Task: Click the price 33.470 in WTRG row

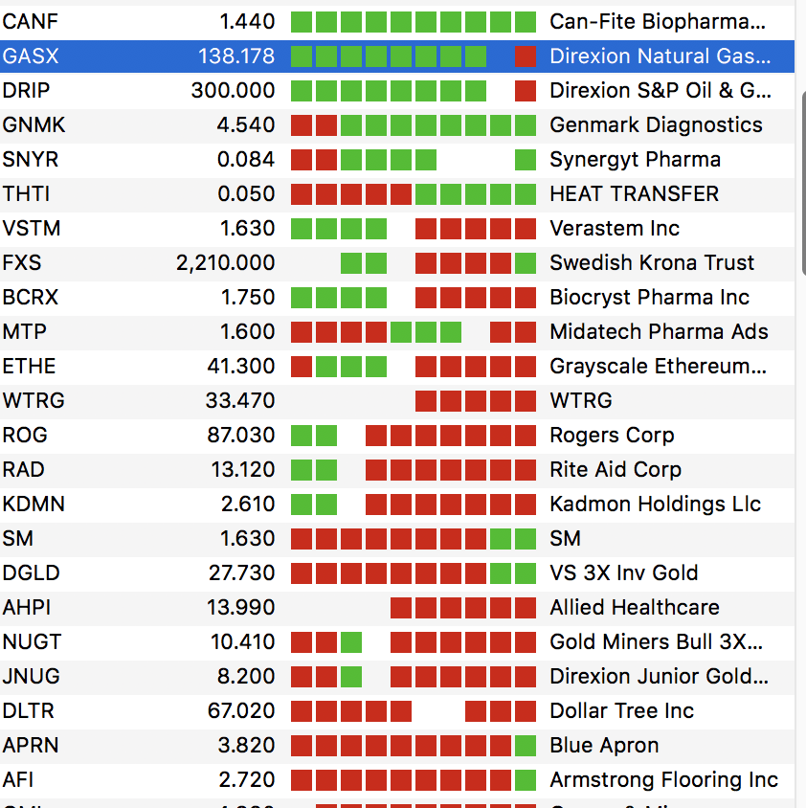Action: (x=240, y=401)
